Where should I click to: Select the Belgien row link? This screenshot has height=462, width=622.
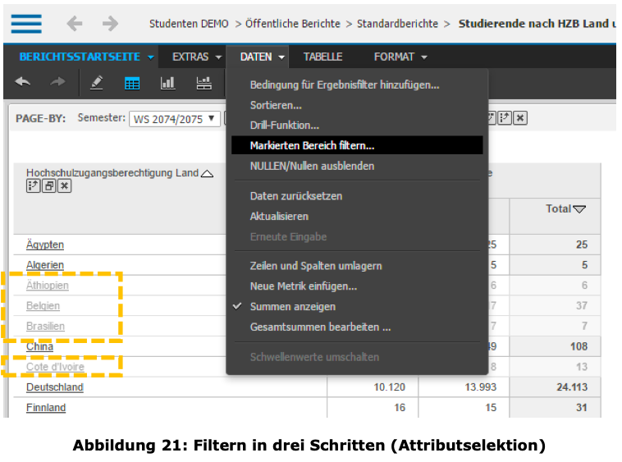tap(43, 306)
